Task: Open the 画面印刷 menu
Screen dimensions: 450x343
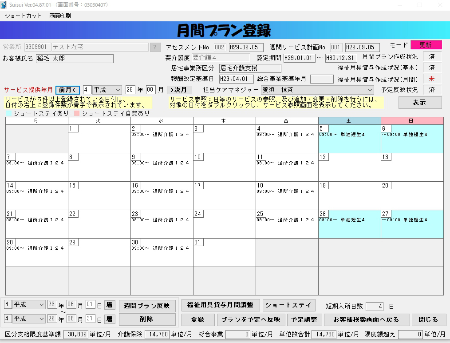Action: (x=60, y=16)
